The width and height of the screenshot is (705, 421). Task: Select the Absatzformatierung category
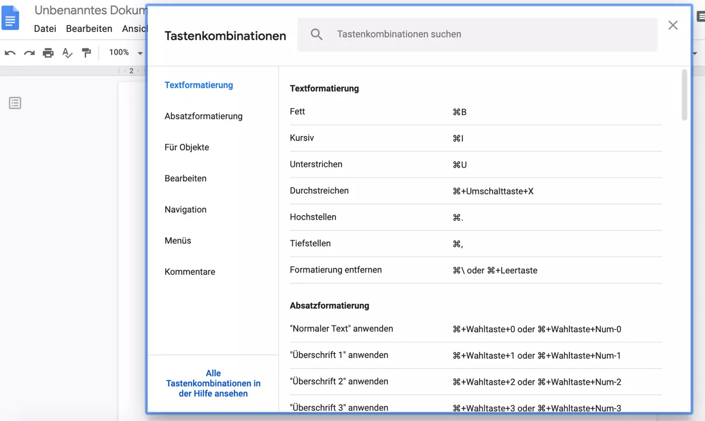coord(203,116)
